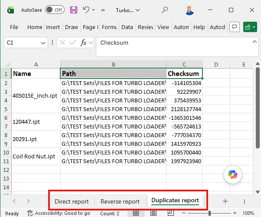This screenshot has height=217, width=261.
Task: Click next sheet navigation arrow
Action: [28, 201]
